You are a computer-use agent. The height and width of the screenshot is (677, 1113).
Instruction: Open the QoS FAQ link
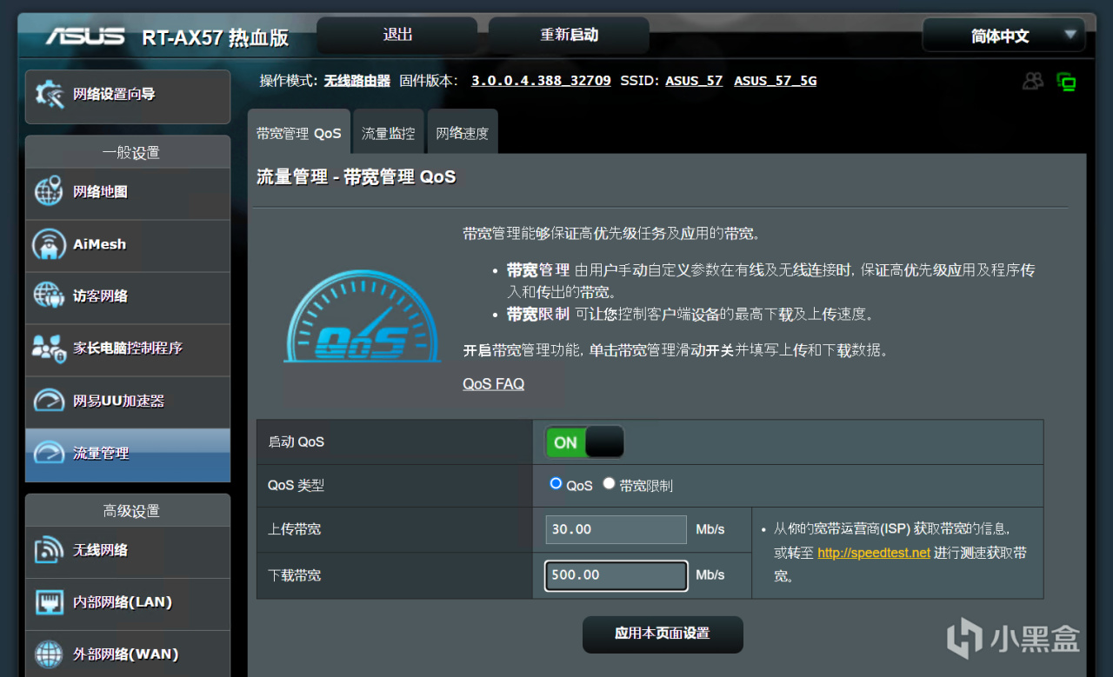(493, 383)
